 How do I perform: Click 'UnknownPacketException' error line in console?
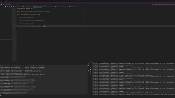(x=22, y=75)
